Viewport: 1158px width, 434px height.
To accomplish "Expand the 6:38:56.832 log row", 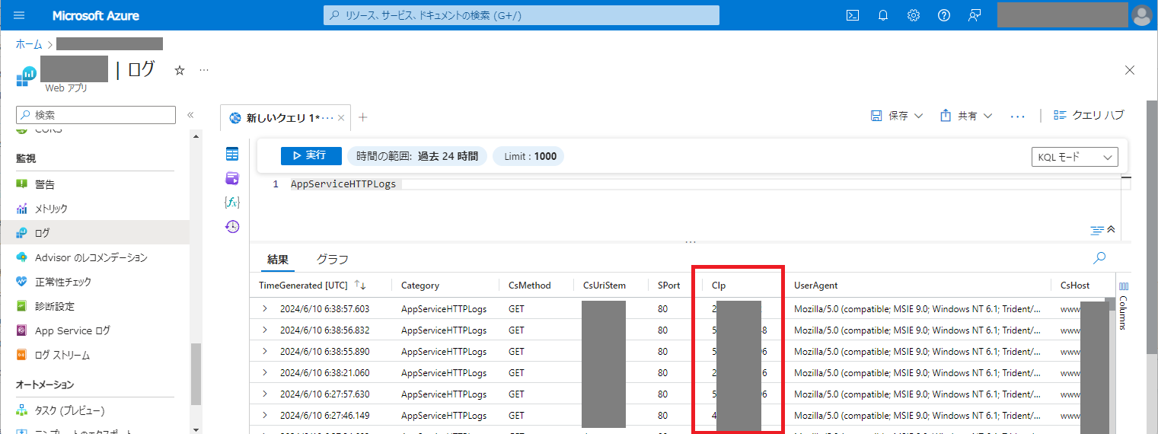I will [x=265, y=330].
